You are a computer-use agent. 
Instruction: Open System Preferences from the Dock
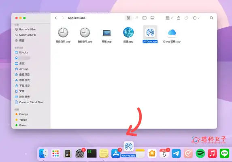pos(80,153)
